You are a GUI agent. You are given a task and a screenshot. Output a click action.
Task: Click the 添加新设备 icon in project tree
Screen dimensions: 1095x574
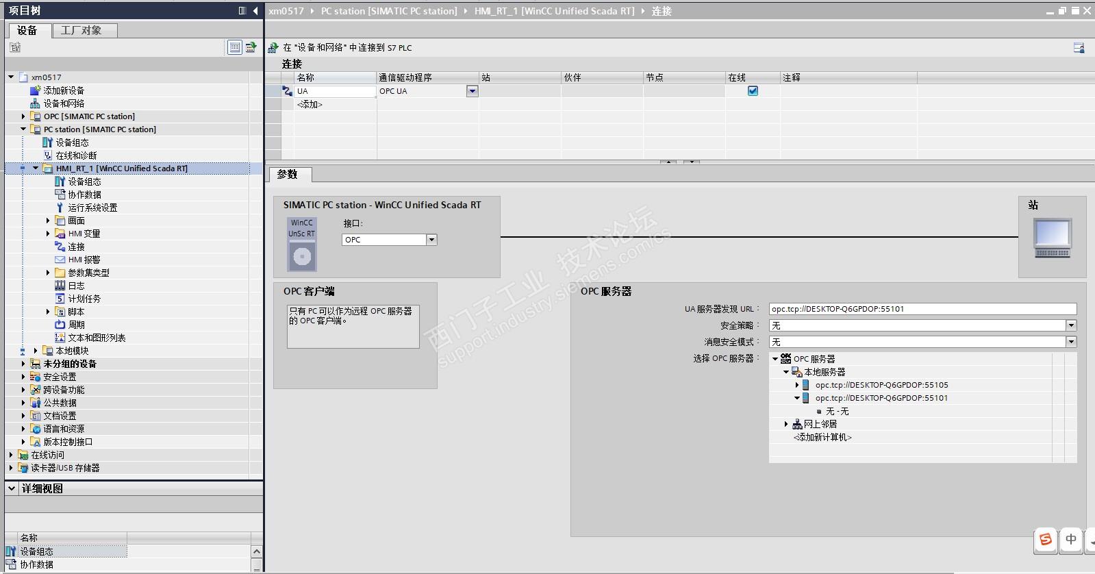(x=35, y=90)
